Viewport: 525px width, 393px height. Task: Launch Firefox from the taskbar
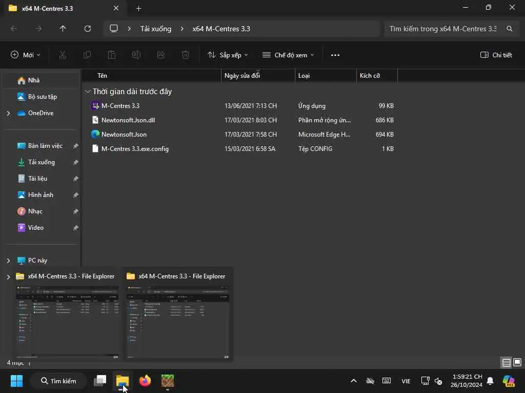[145, 381]
